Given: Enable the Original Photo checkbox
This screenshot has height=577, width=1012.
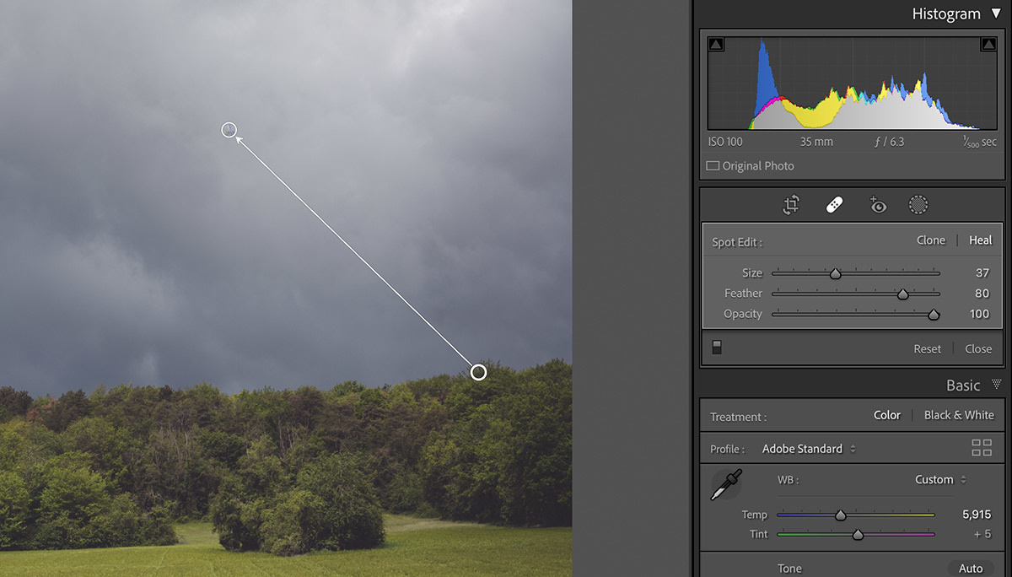Looking at the screenshot, I should click(x=713, y=166).
